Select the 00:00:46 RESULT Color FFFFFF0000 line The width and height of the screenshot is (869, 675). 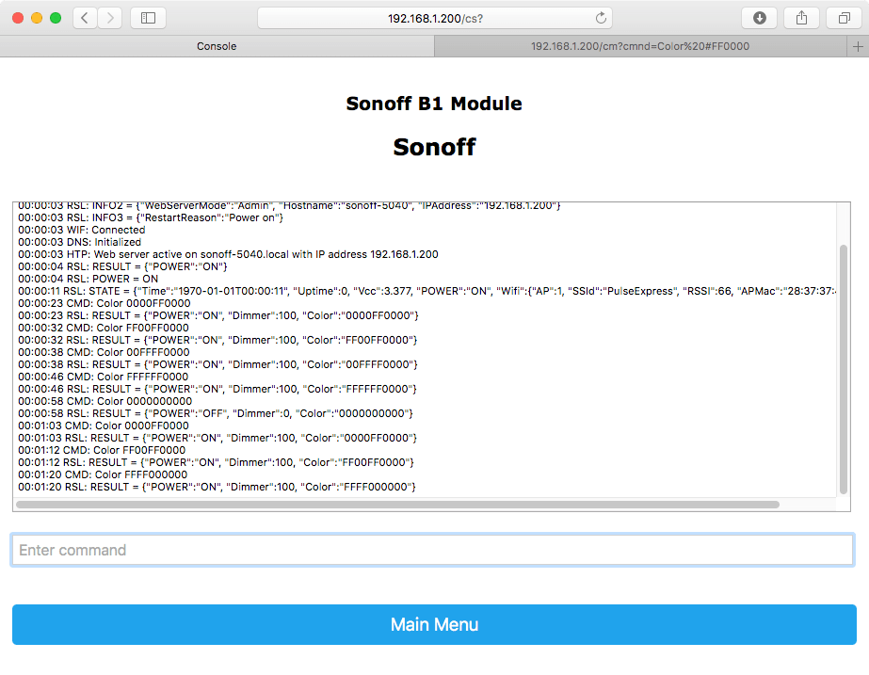pyautogui.click(x=217, y=389)
